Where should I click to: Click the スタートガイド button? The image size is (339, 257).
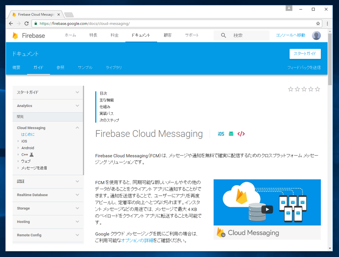pyautogui.click(x=305, y=54)
